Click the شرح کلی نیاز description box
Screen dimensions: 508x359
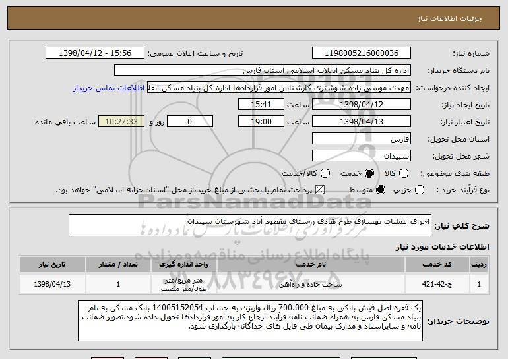click(250, 225)
